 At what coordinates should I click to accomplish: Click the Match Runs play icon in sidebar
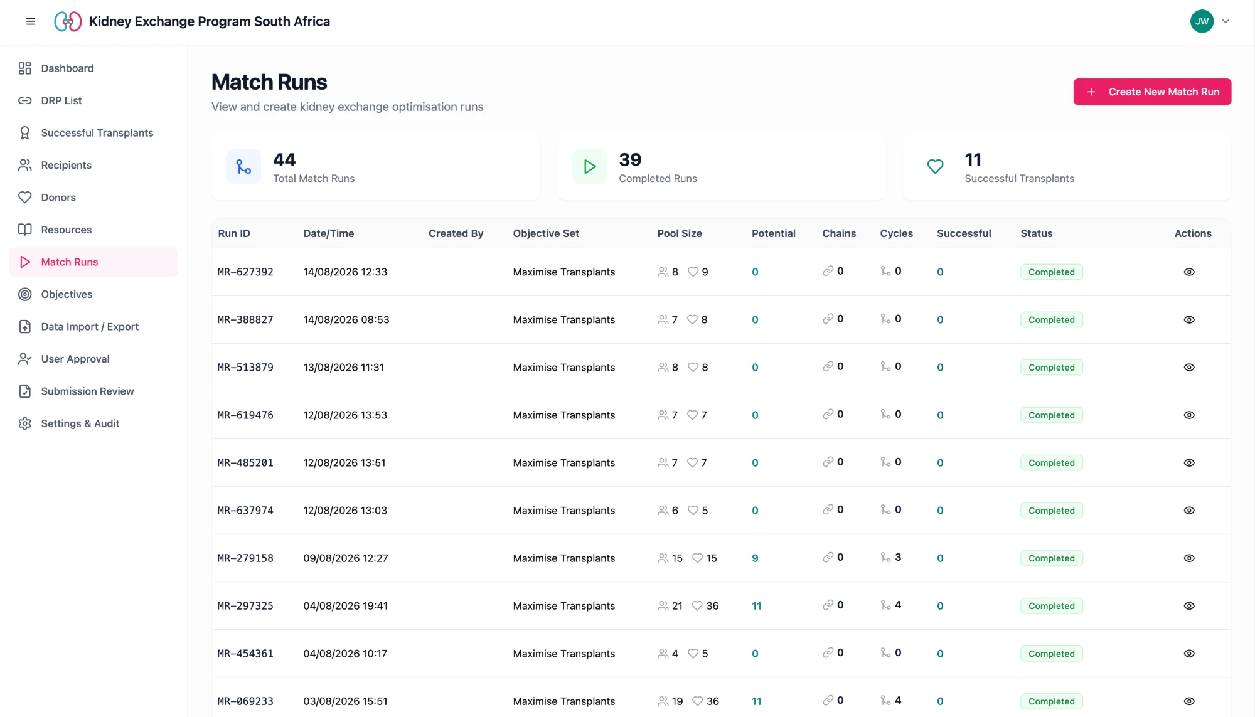click(x=25, y=262)
